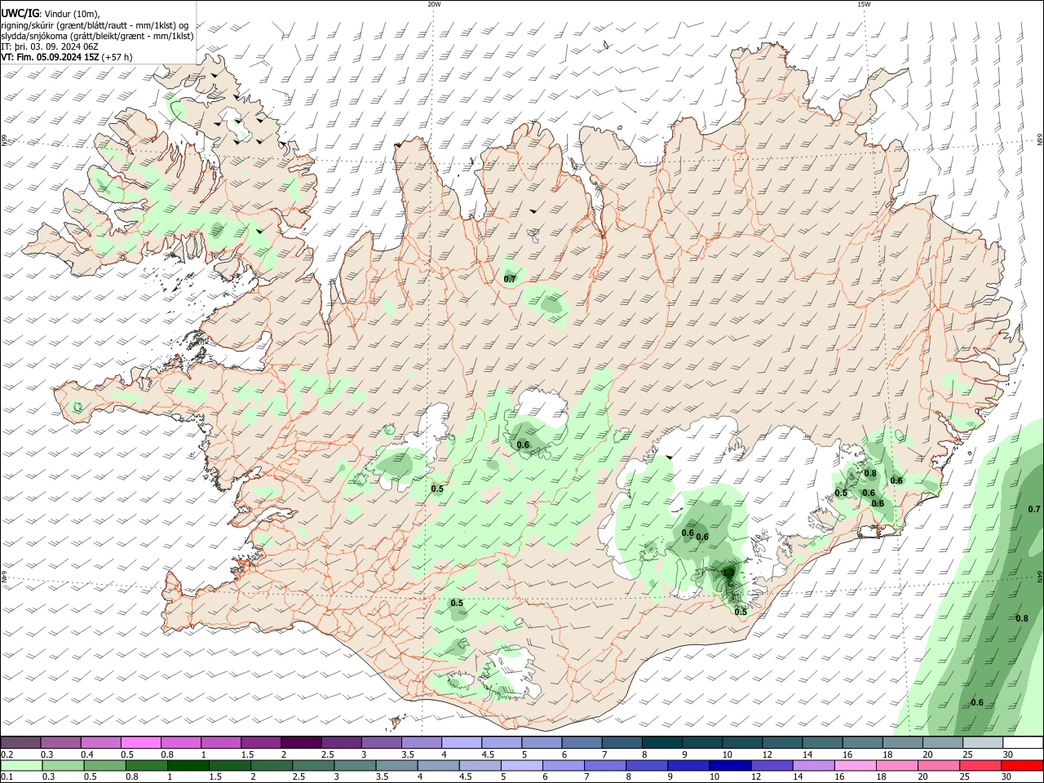
Task: Click the '0.2' label under upper scale
Action: point(7,754)
